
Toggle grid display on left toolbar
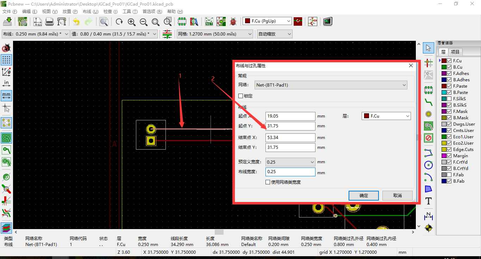pyautogui.click(x=6, y=59)
